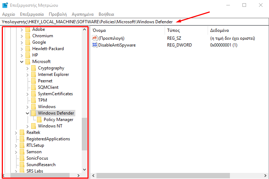Collapse the Windows Defender key
This screenshot has width=269, height=179.
click(28, 113)
